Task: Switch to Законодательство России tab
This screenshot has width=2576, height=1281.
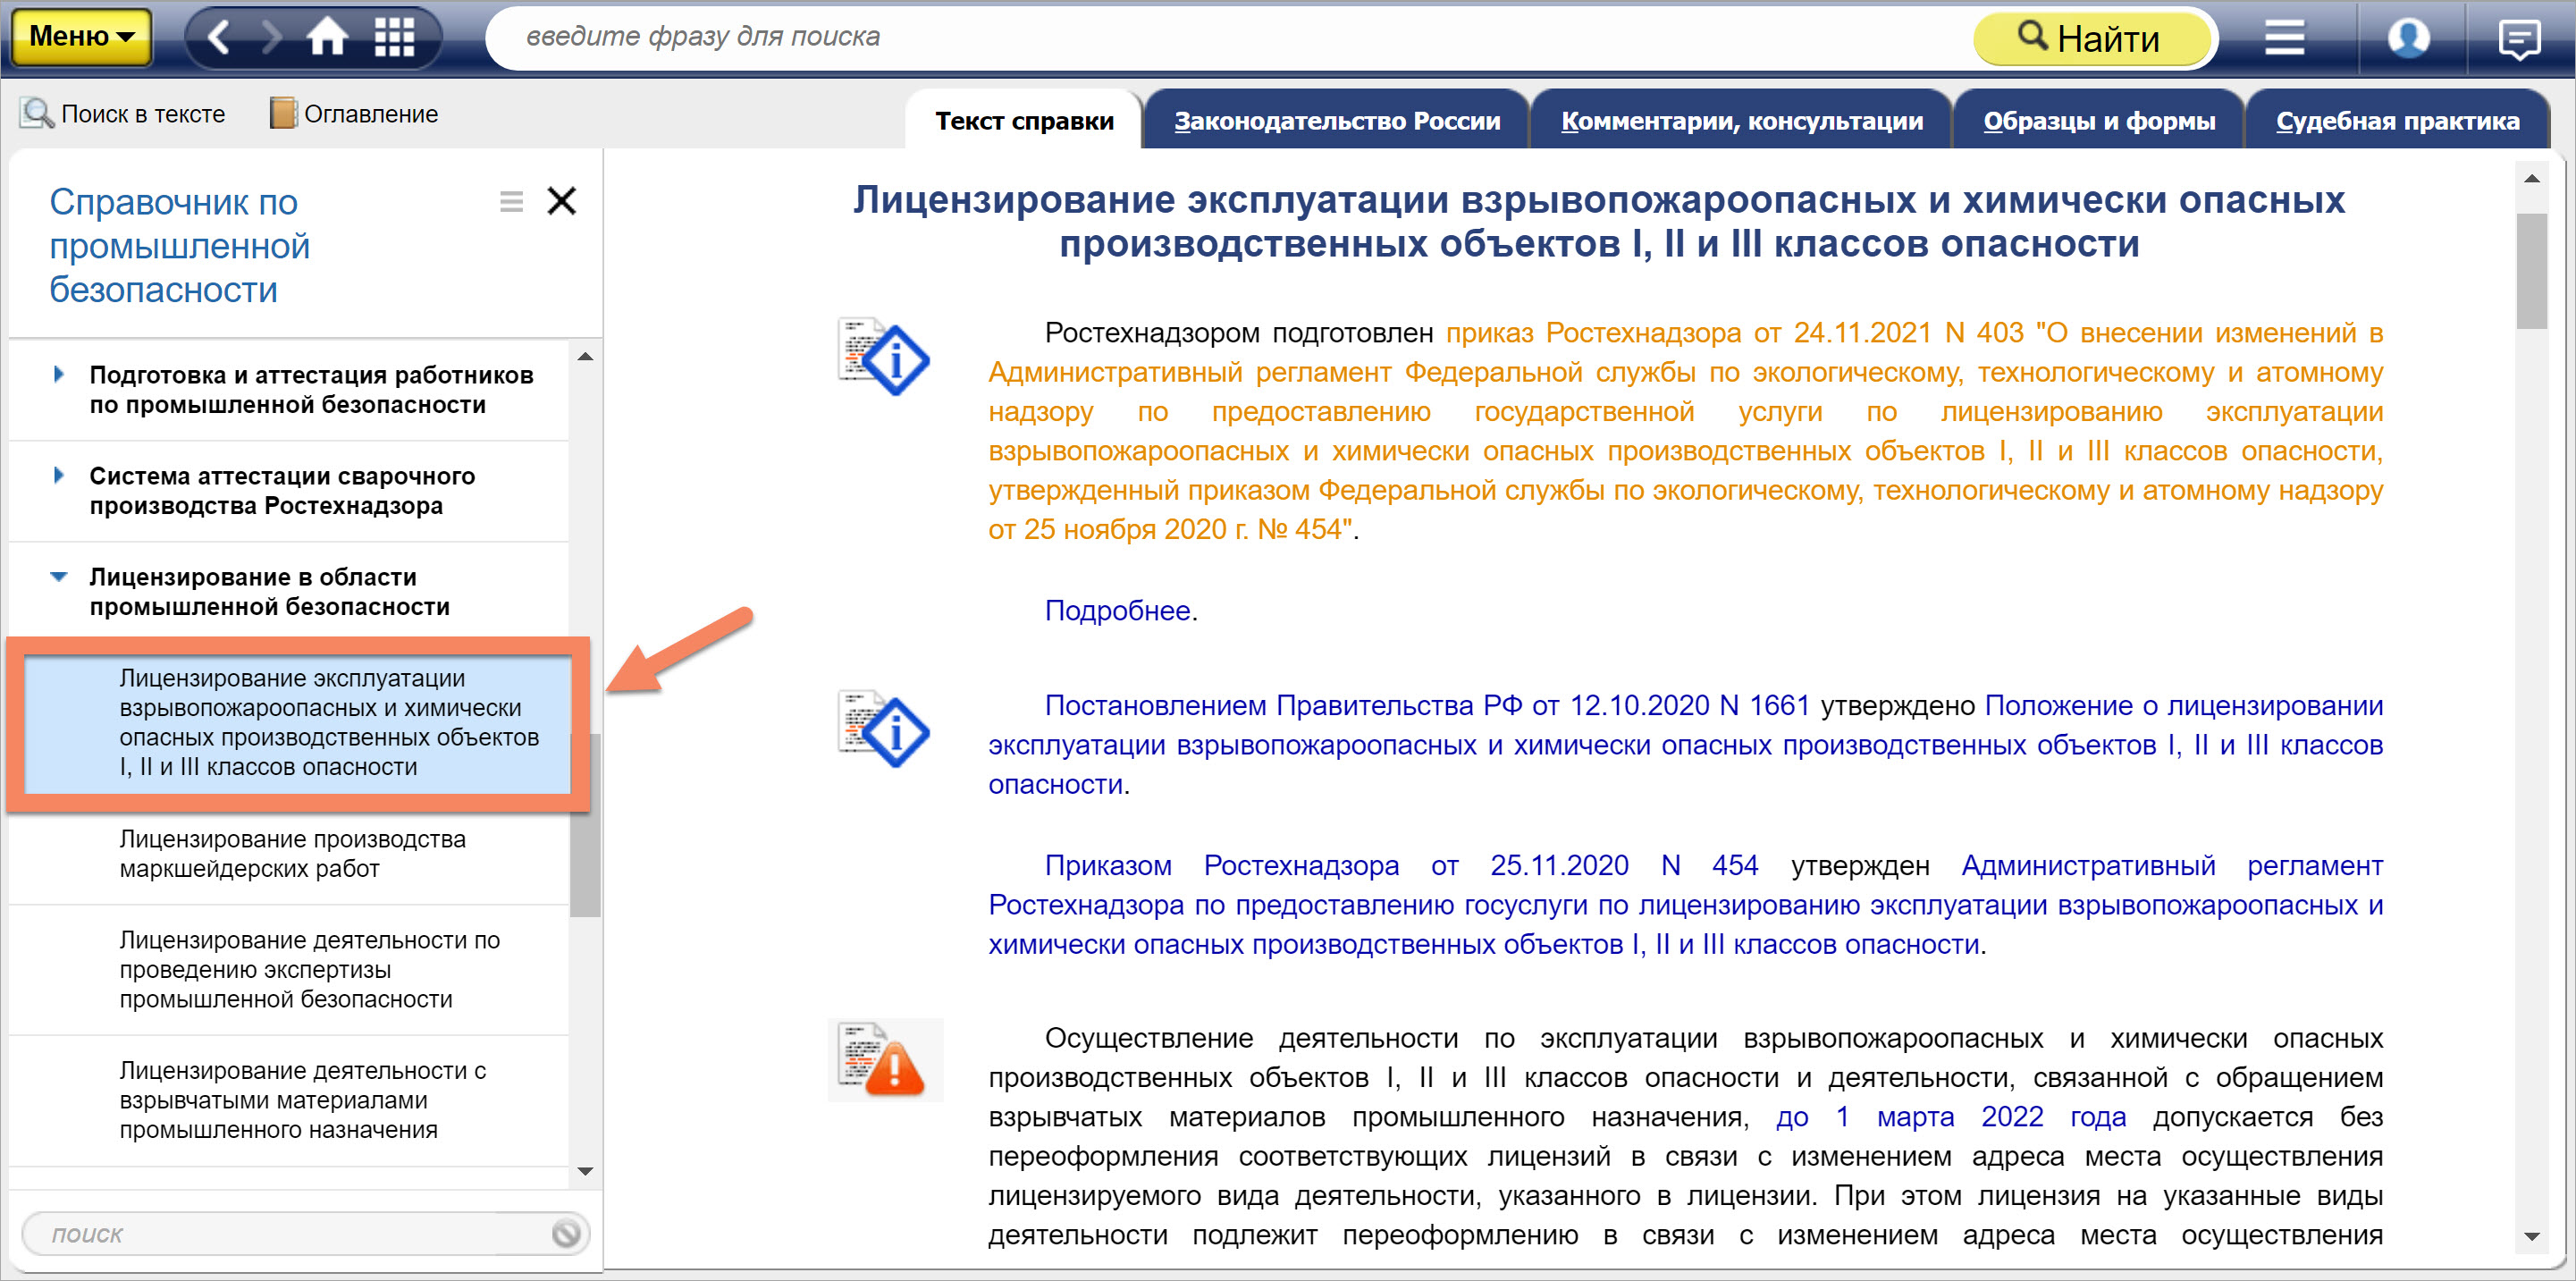Action: click(x=1337, y=121)
